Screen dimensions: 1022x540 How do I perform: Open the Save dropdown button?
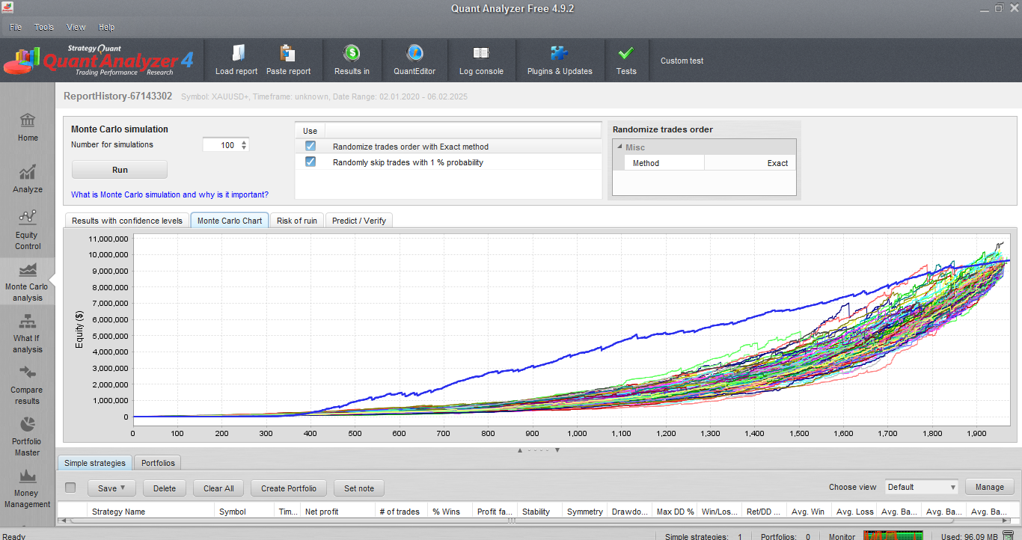(x=111, y=488)
